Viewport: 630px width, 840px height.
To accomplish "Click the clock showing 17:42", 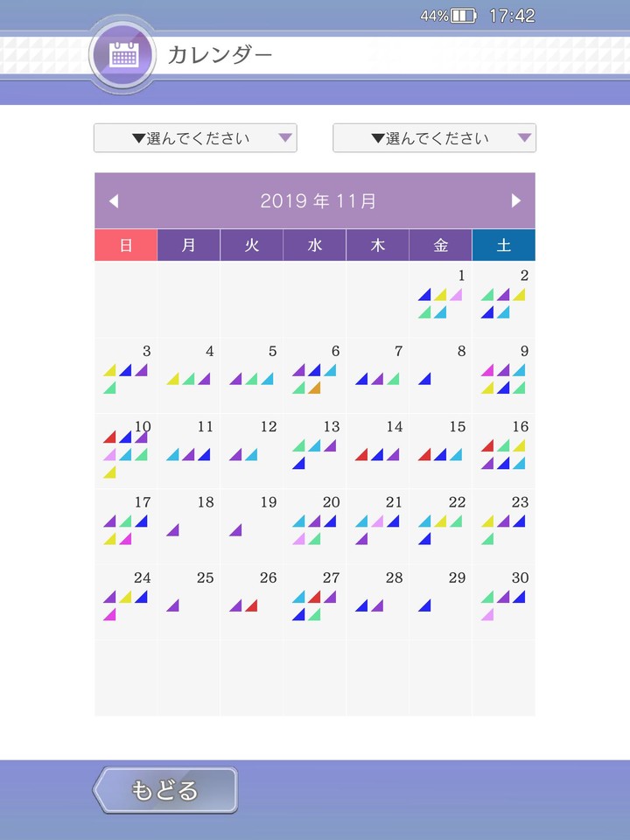I will pyautogui.click(x=512, y=16).
